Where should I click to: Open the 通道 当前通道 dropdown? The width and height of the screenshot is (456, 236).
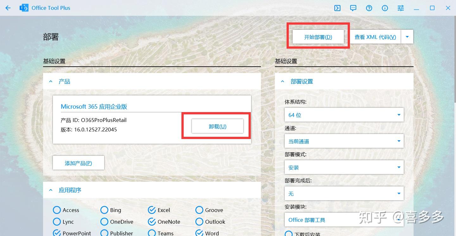pyautogui.click(x=344, y=141)
